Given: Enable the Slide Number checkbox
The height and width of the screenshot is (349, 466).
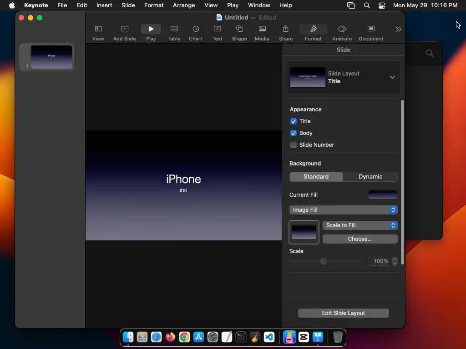Looking at the screenshot, I should 294,145.
